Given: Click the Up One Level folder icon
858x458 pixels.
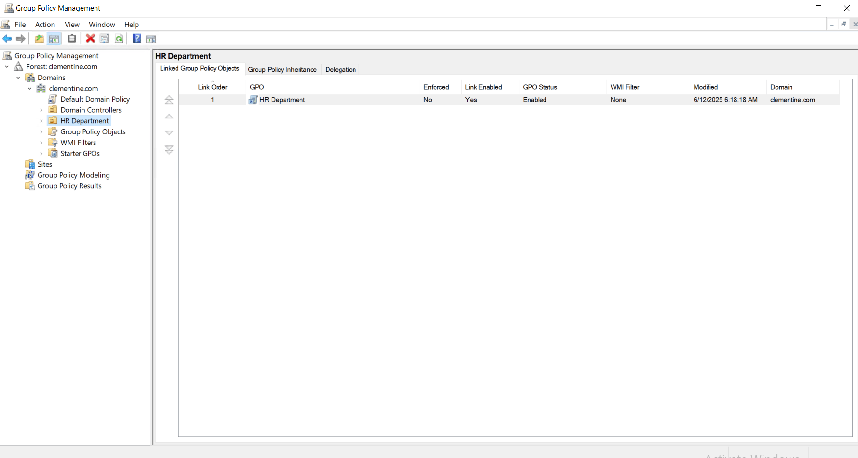Looking at the screenshot, I should 39,39.
